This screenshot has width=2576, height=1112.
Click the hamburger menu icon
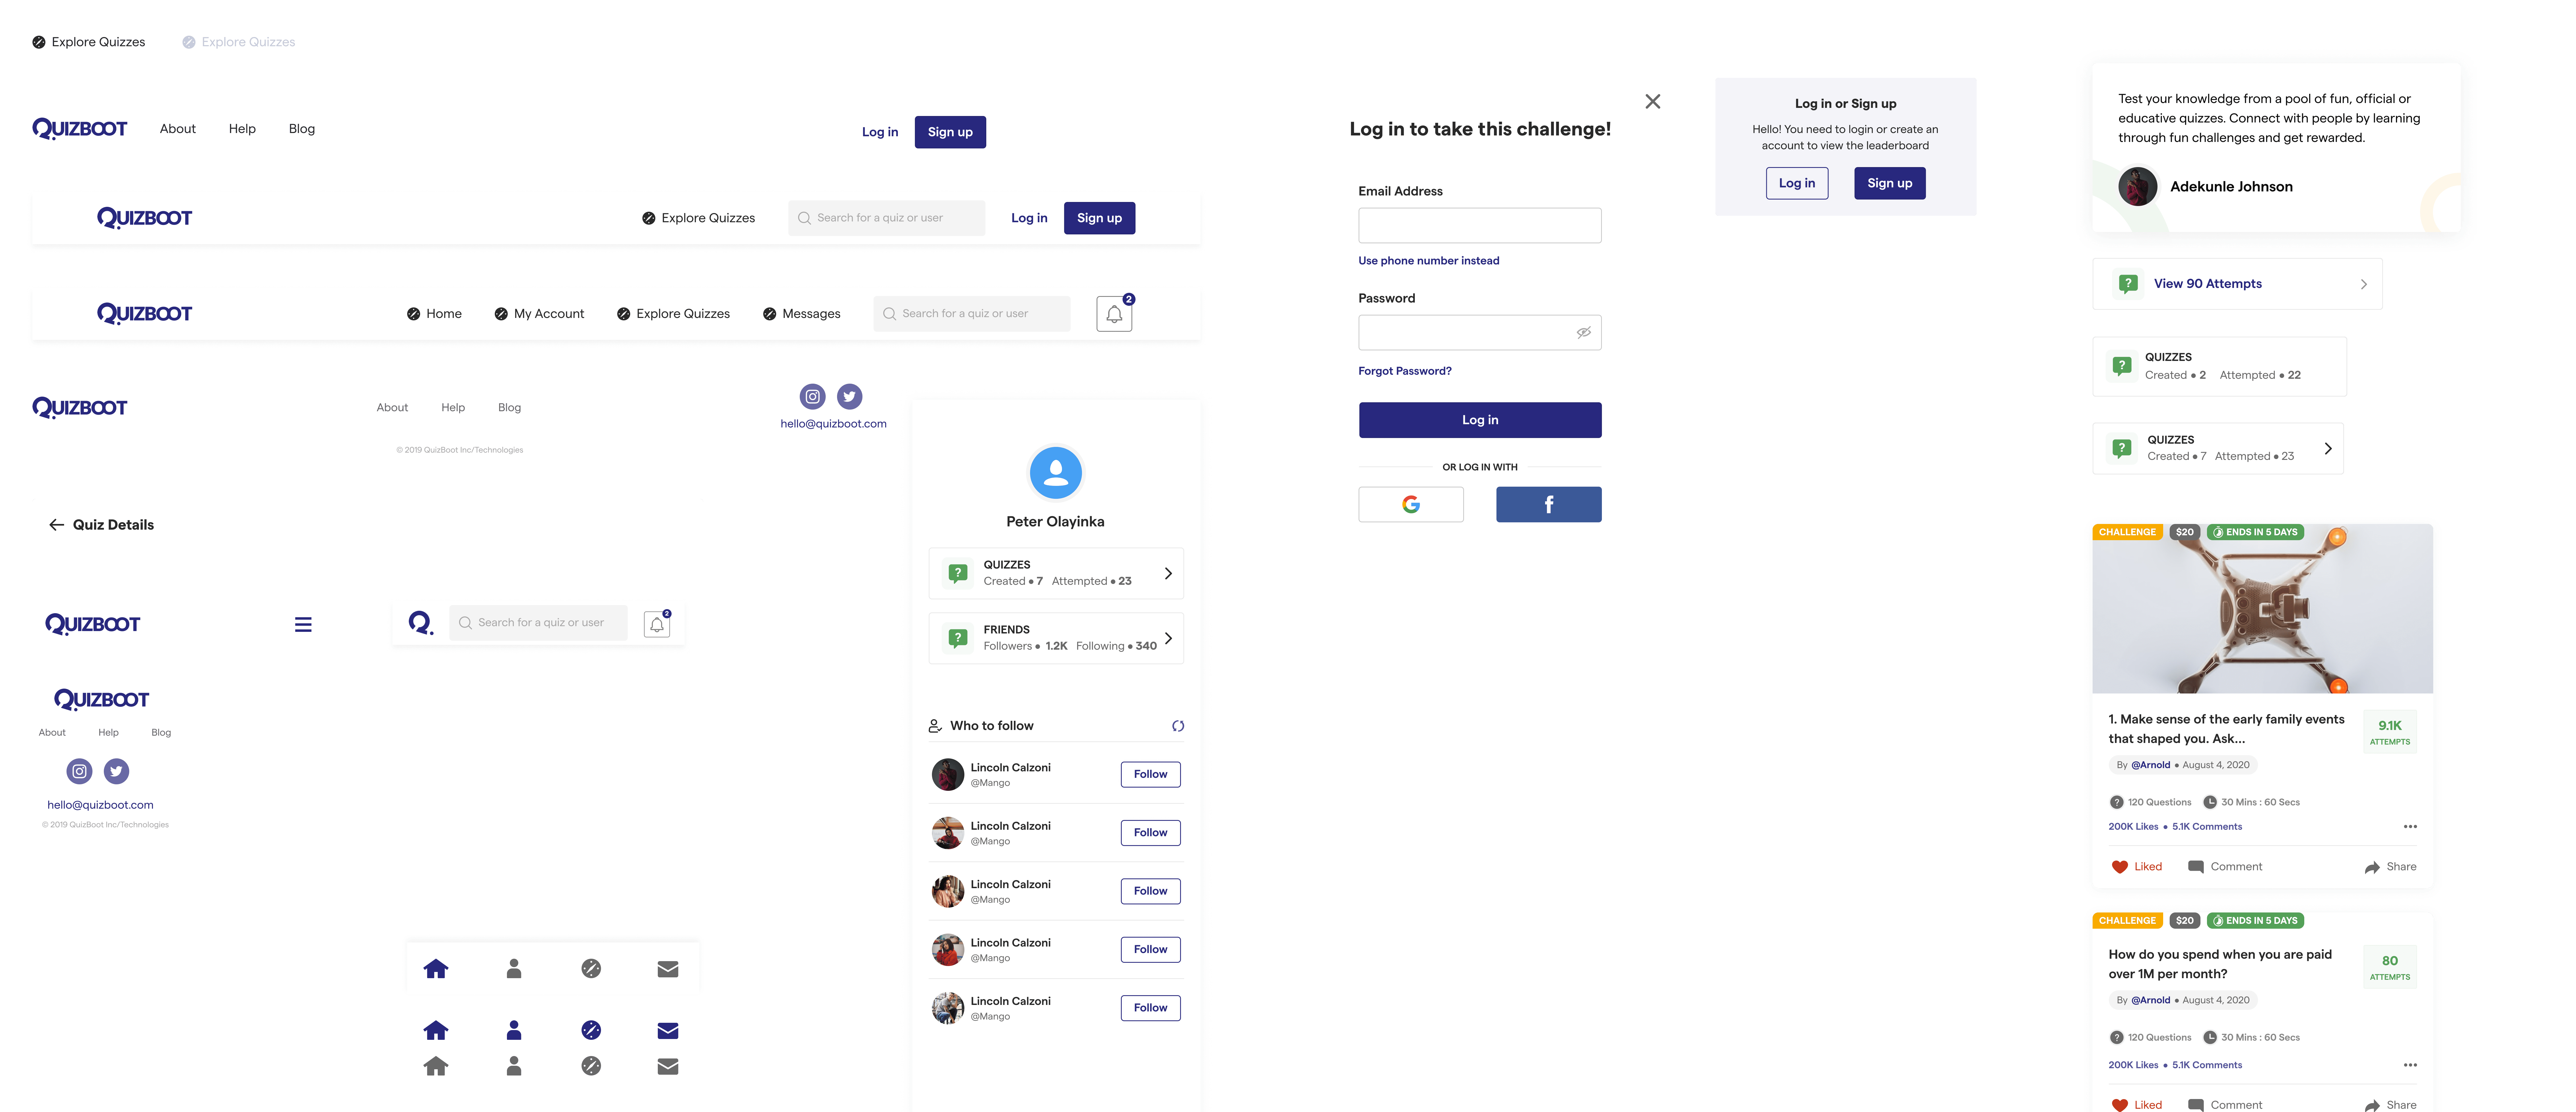[x=302, y=624]
